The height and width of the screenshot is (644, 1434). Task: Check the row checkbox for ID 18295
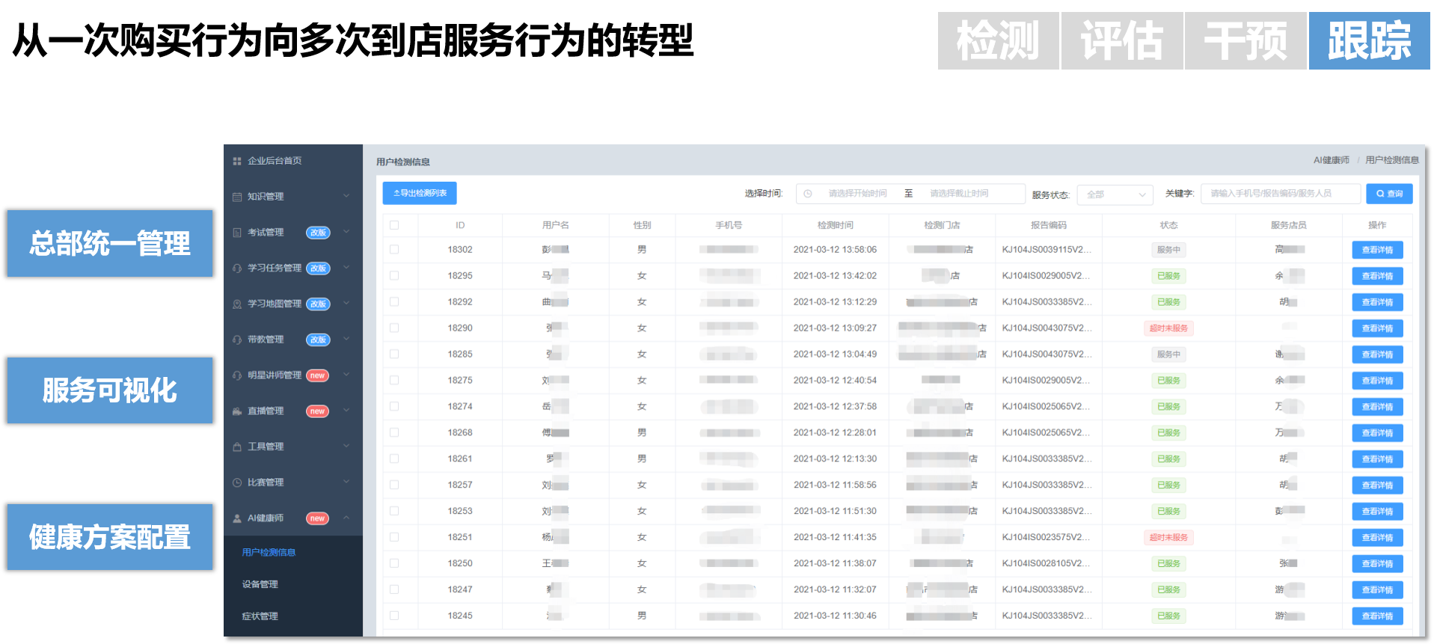click(394, 276)
